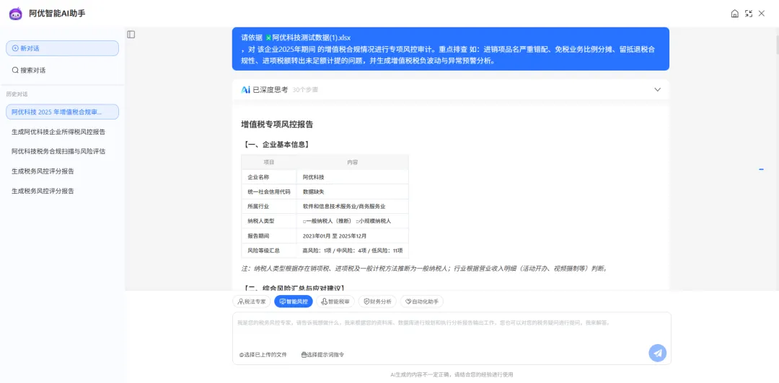Click the 小规模纳税人 checkbox text
The image size is (779, 383).
[x=373, y=221]
